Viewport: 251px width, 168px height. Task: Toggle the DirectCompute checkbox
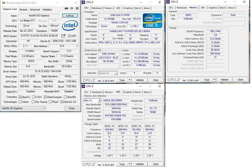(x=45, y=97)
